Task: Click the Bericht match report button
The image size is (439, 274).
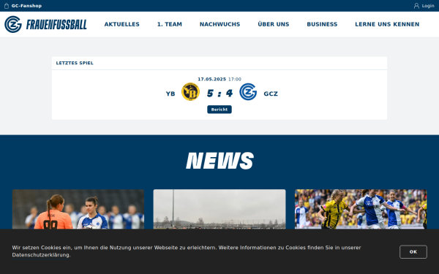Action: coord(219,110)
